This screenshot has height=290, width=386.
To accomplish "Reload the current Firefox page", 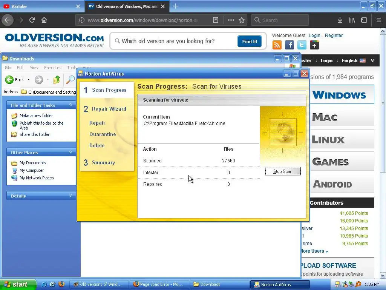I will click(32, 20).
